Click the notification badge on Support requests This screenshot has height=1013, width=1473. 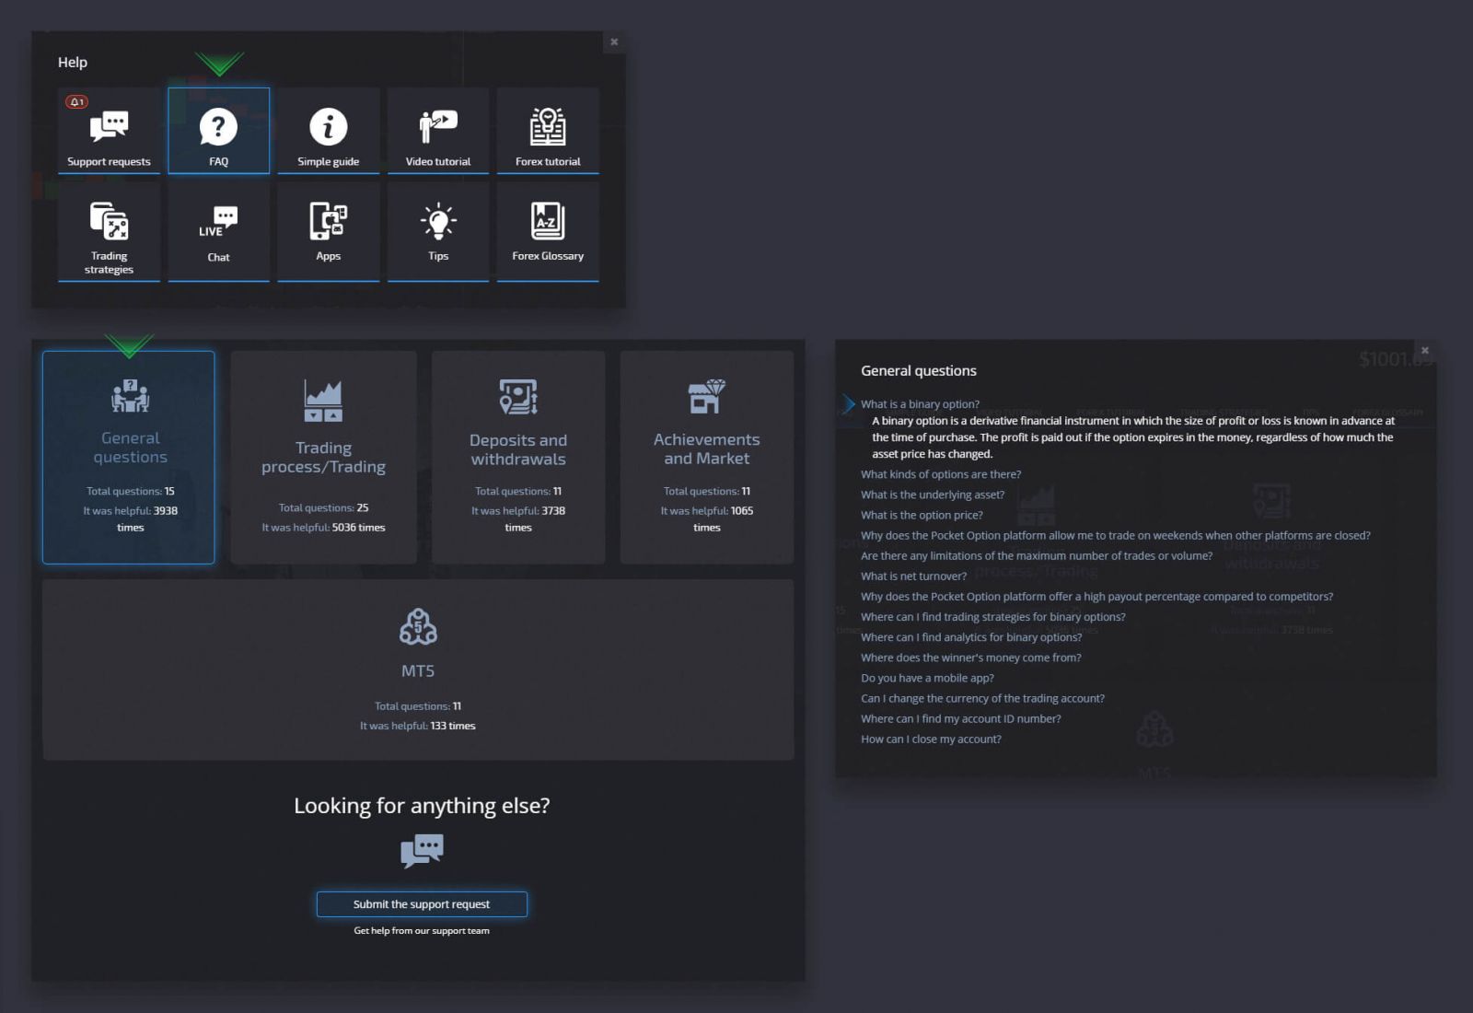coord(77,102)
